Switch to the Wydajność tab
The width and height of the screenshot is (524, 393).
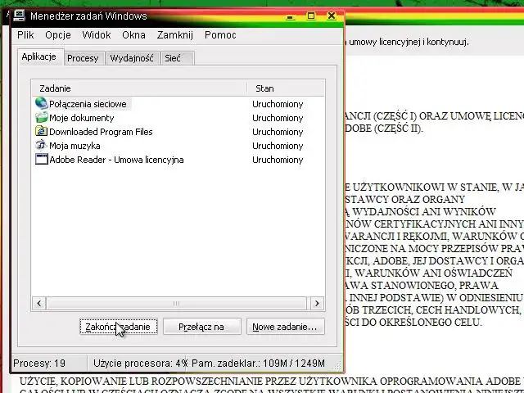point(132,58)
